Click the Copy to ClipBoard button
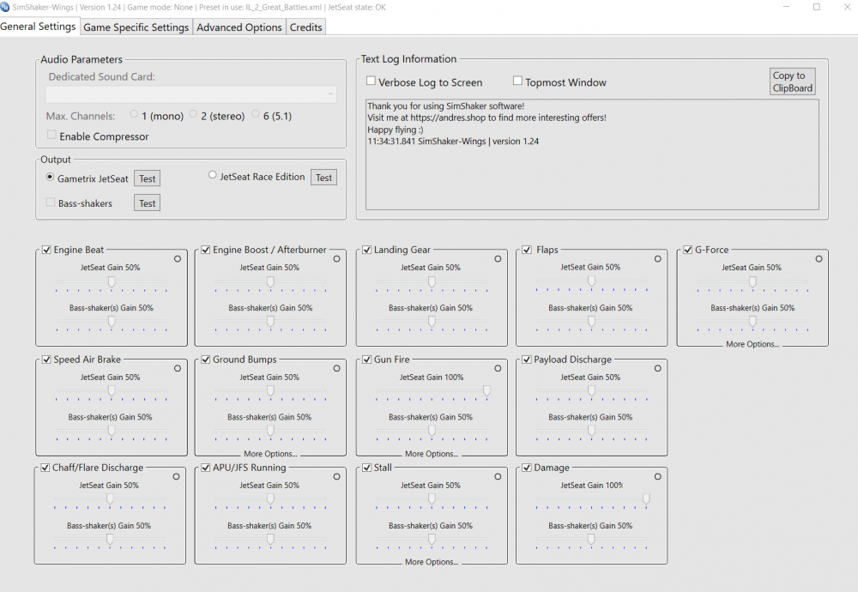Screen dimensions: 858x592 point(792,82)
